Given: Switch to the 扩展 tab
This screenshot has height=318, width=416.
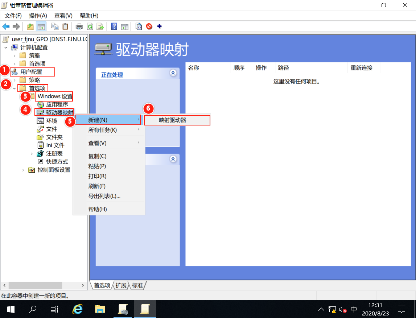Looking at the screenshot, I should coord(120,285).
